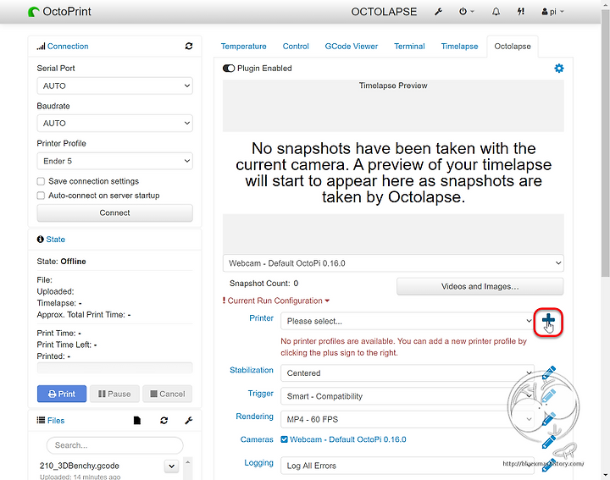Open the Logging Log All Errors dropdown
Screen dimensions: 610x480
tap(408, 466)
